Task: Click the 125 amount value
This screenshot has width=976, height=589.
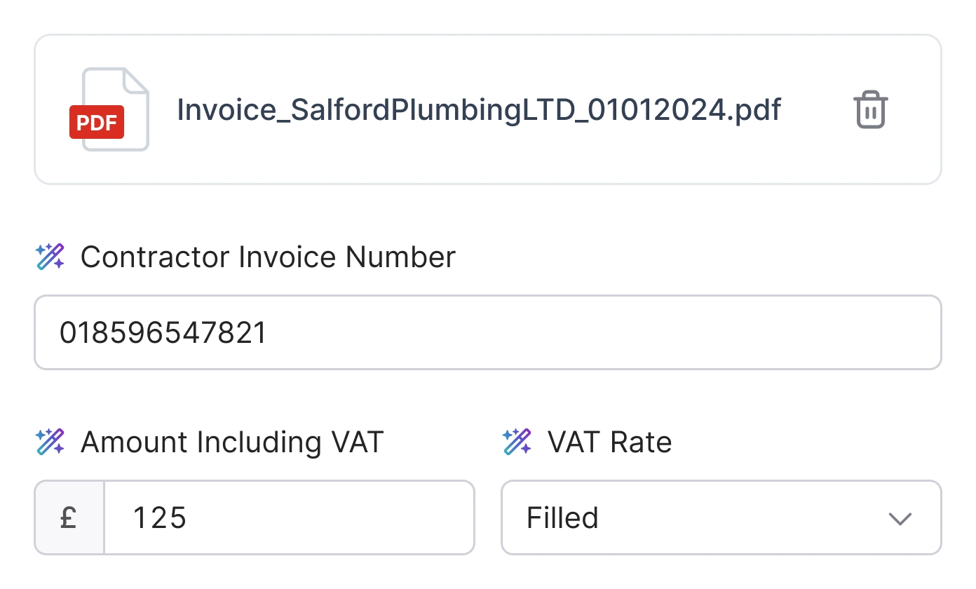Action: tap(160, 518)
